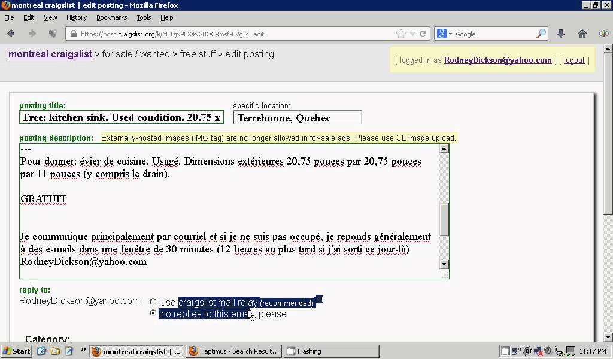Click the specific location field

click(297, 118)
